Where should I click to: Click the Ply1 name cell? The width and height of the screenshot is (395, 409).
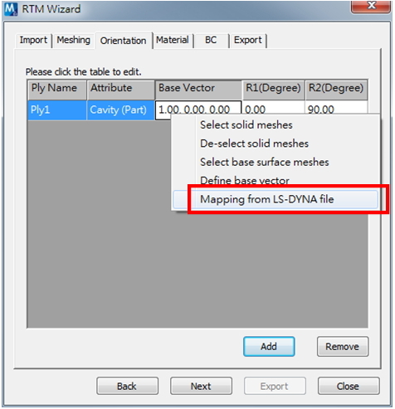[x=57, y=110]
